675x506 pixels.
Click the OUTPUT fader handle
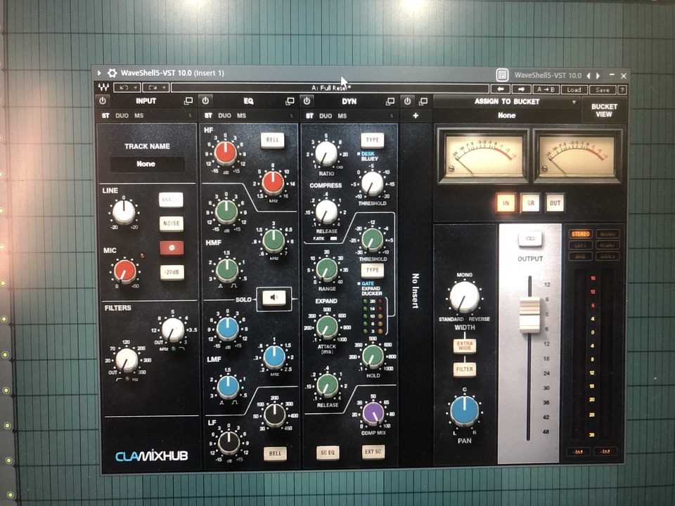point(529,315)
